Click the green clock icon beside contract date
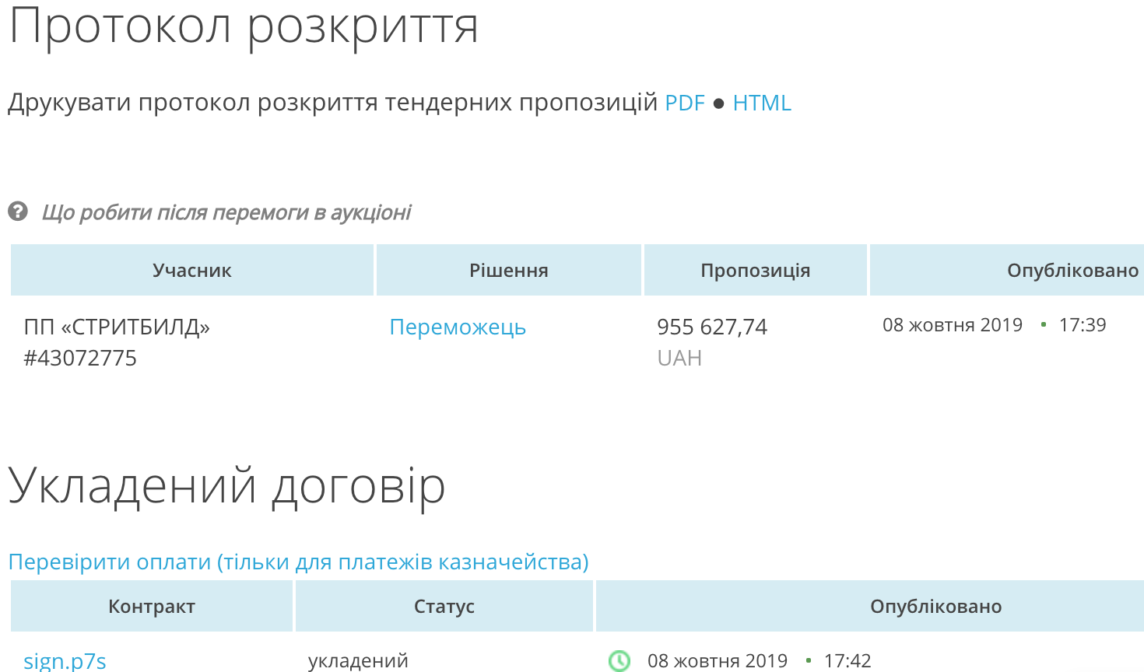This screenshot has height=672, width=1144. 619,661
